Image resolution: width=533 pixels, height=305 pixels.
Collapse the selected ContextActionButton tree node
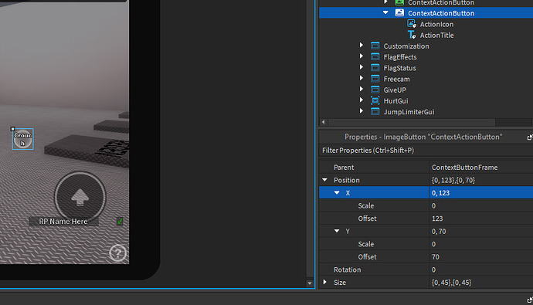pos(385,12)
